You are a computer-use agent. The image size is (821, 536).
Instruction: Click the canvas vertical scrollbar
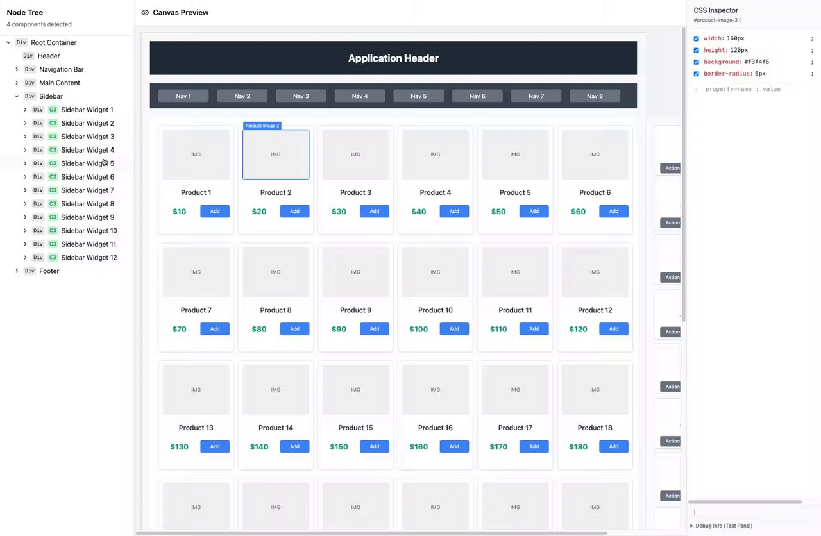tap(683, 173)
